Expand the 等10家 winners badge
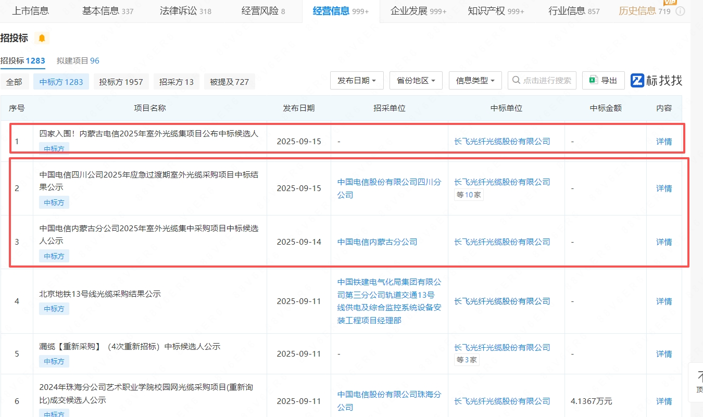This screenshot has width=703, height=417. tap(469, 196)
